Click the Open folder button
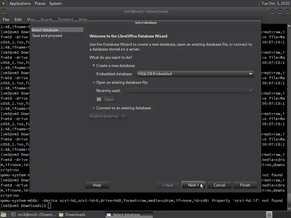291x218 pixels. coord(105,100)
